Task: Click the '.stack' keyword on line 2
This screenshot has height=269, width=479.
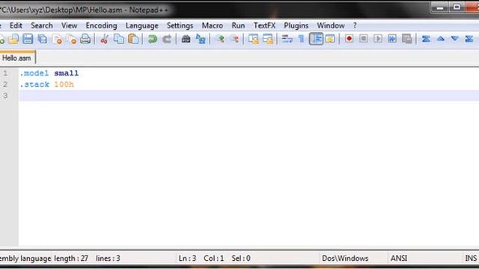Action: click(x=34, y=84)
